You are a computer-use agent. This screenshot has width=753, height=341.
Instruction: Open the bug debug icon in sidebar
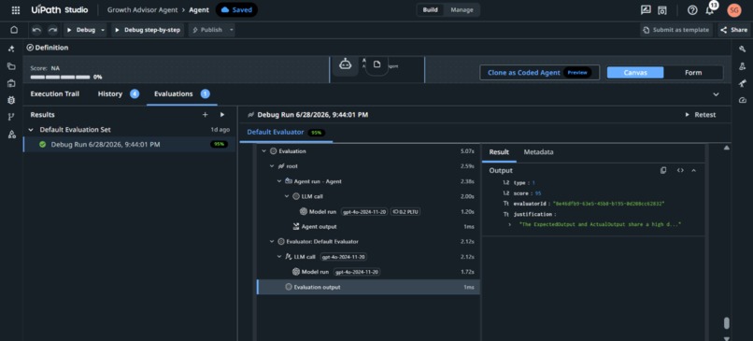pos(11,100)
